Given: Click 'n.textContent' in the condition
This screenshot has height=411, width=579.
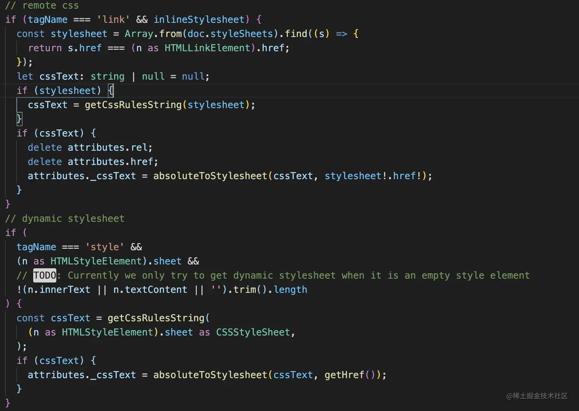Looking at the screenshot, I should point(150,290).
